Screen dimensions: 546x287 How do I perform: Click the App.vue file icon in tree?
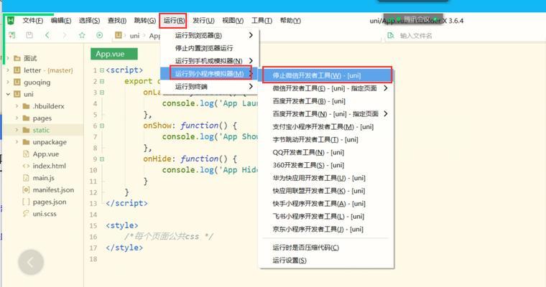(x=26, y=154)
